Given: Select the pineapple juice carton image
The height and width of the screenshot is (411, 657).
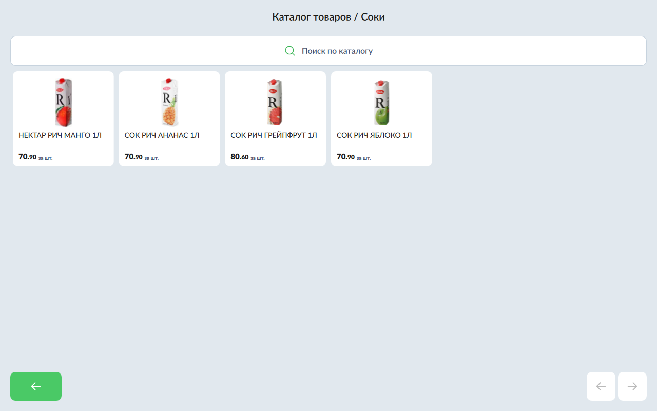Looking at the screenshot, I should coord(169,102).
